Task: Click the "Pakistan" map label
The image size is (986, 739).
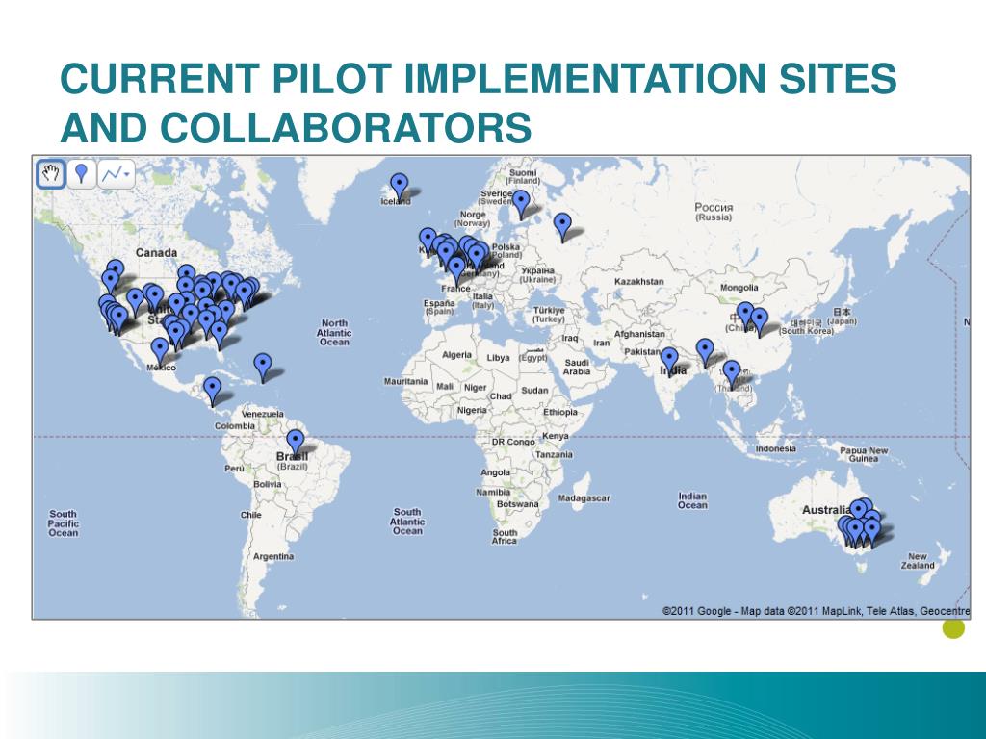Action: coord(642,351)
